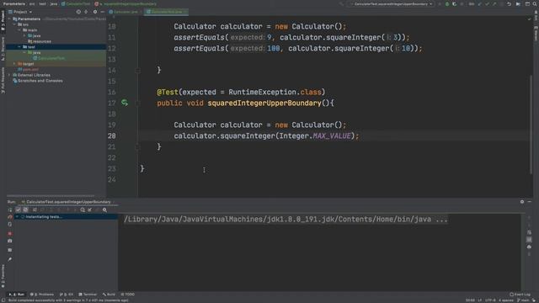The height and width of the screenshot is (303, 539).
Task: Toggle fold marker at line 14 gutter
Action: (137, 71)
